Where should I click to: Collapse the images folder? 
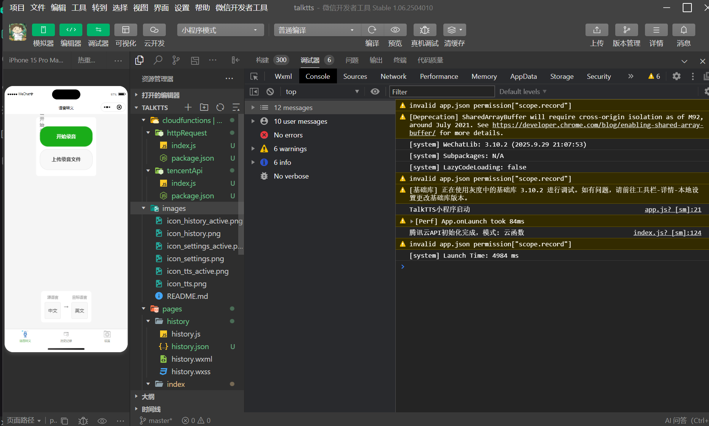point(144,208)
